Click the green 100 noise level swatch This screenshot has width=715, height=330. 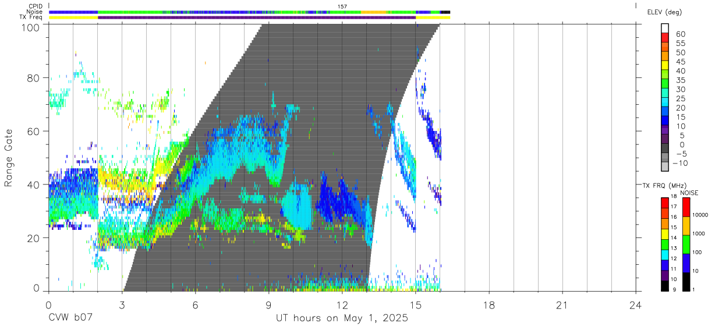tap(686, 244)
